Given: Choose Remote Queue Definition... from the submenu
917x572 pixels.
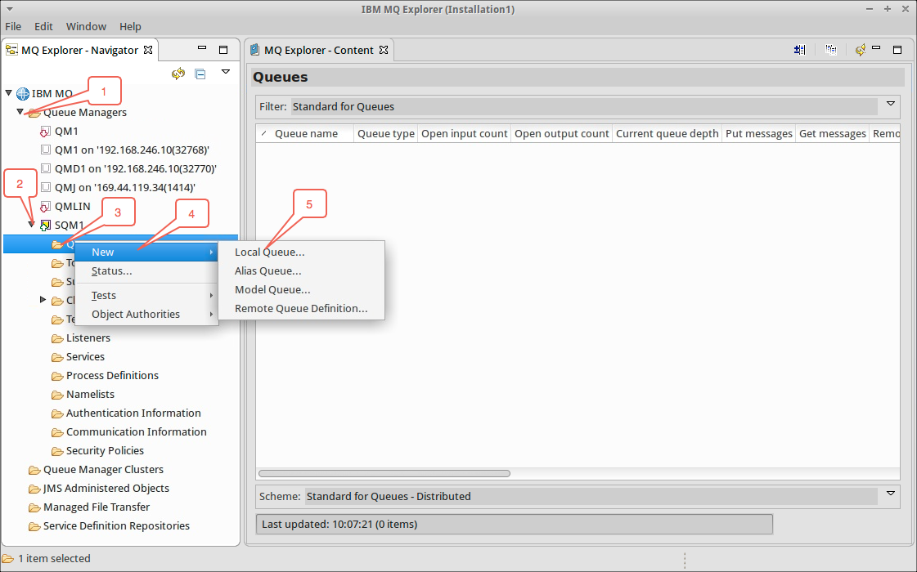Looking at the screenshot, I should pos(301,309).
